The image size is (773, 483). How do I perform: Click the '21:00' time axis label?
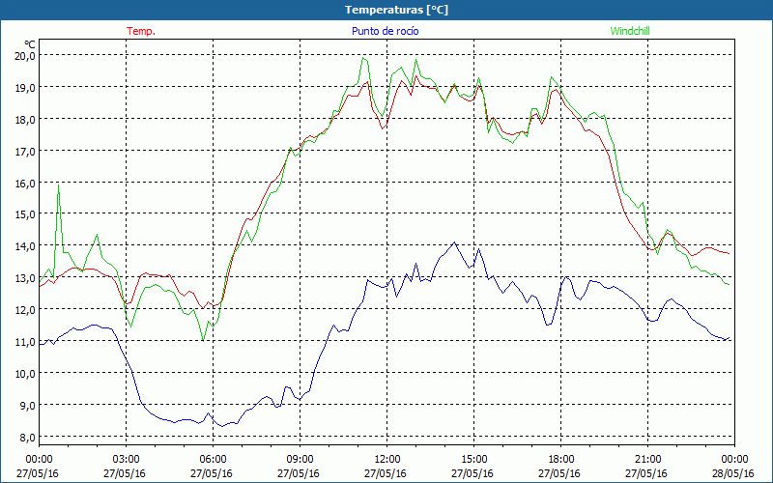click(647, 460)
